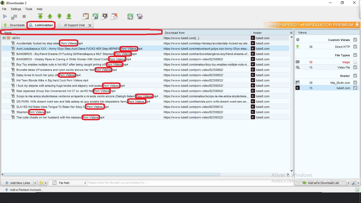
Task: Open dropdown arrow beside Add all to Download List
Action: [348, 183]
